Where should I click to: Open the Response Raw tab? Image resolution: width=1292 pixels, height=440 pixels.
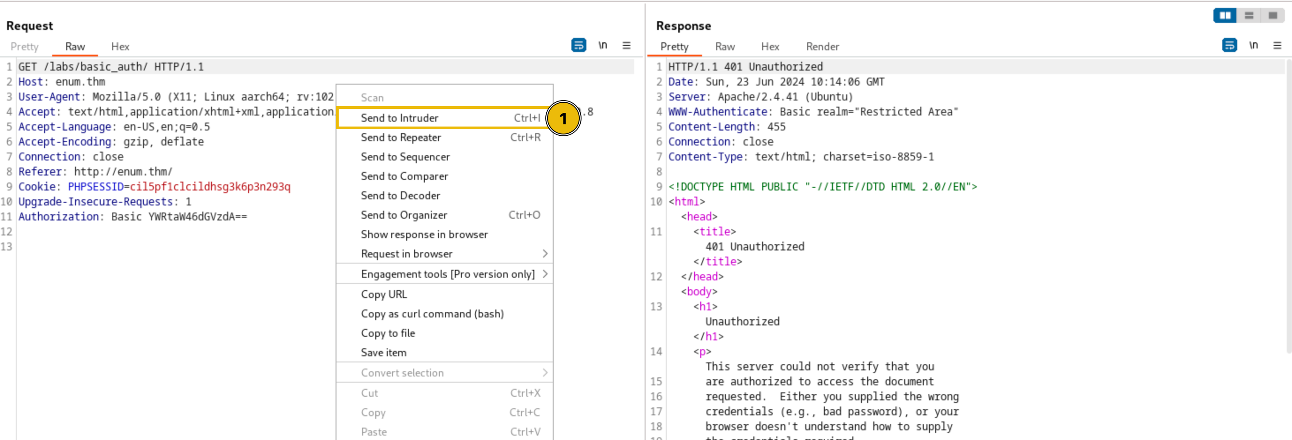pos(725,47)
